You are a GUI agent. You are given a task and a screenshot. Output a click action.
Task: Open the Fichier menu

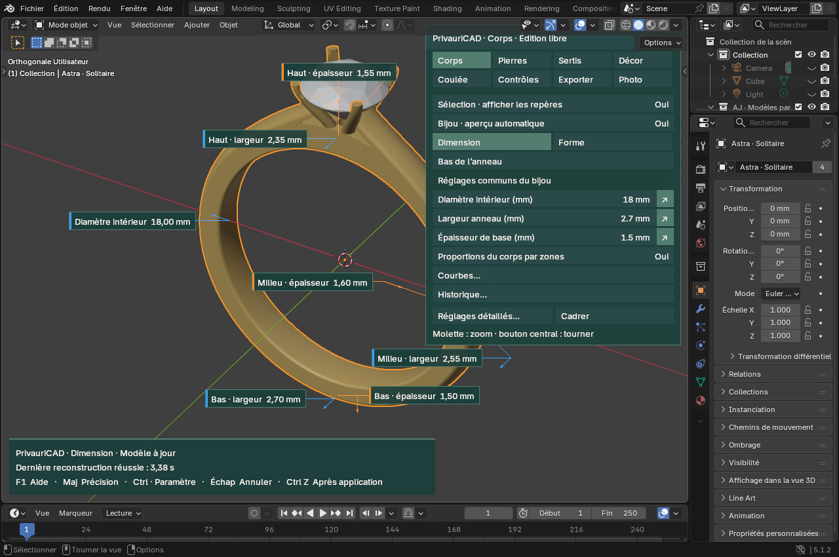pos(32,9)
